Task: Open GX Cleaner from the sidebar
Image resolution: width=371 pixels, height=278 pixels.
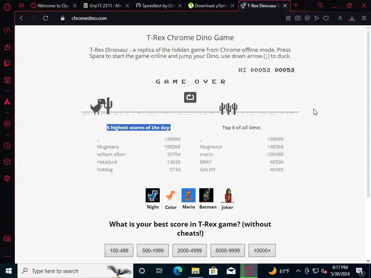Action: point(7,47)
